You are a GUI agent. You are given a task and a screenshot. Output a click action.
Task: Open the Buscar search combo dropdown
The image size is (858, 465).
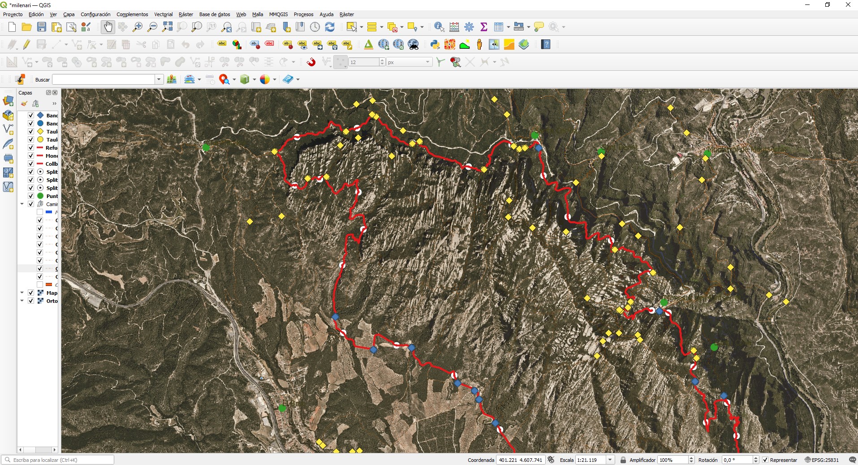point(159,79)
